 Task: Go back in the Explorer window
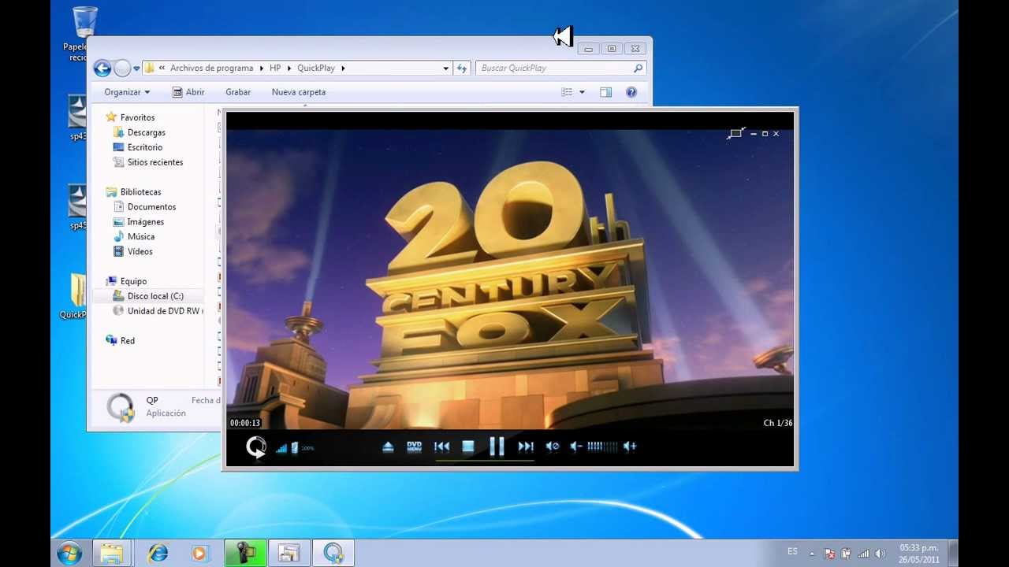(102, 69)
